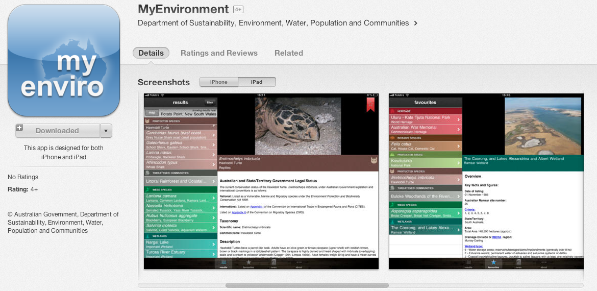Viewport: 597px width, 291px height.
Task: Click Threatened Communities header icon in results screenshot
Action: 147,173
